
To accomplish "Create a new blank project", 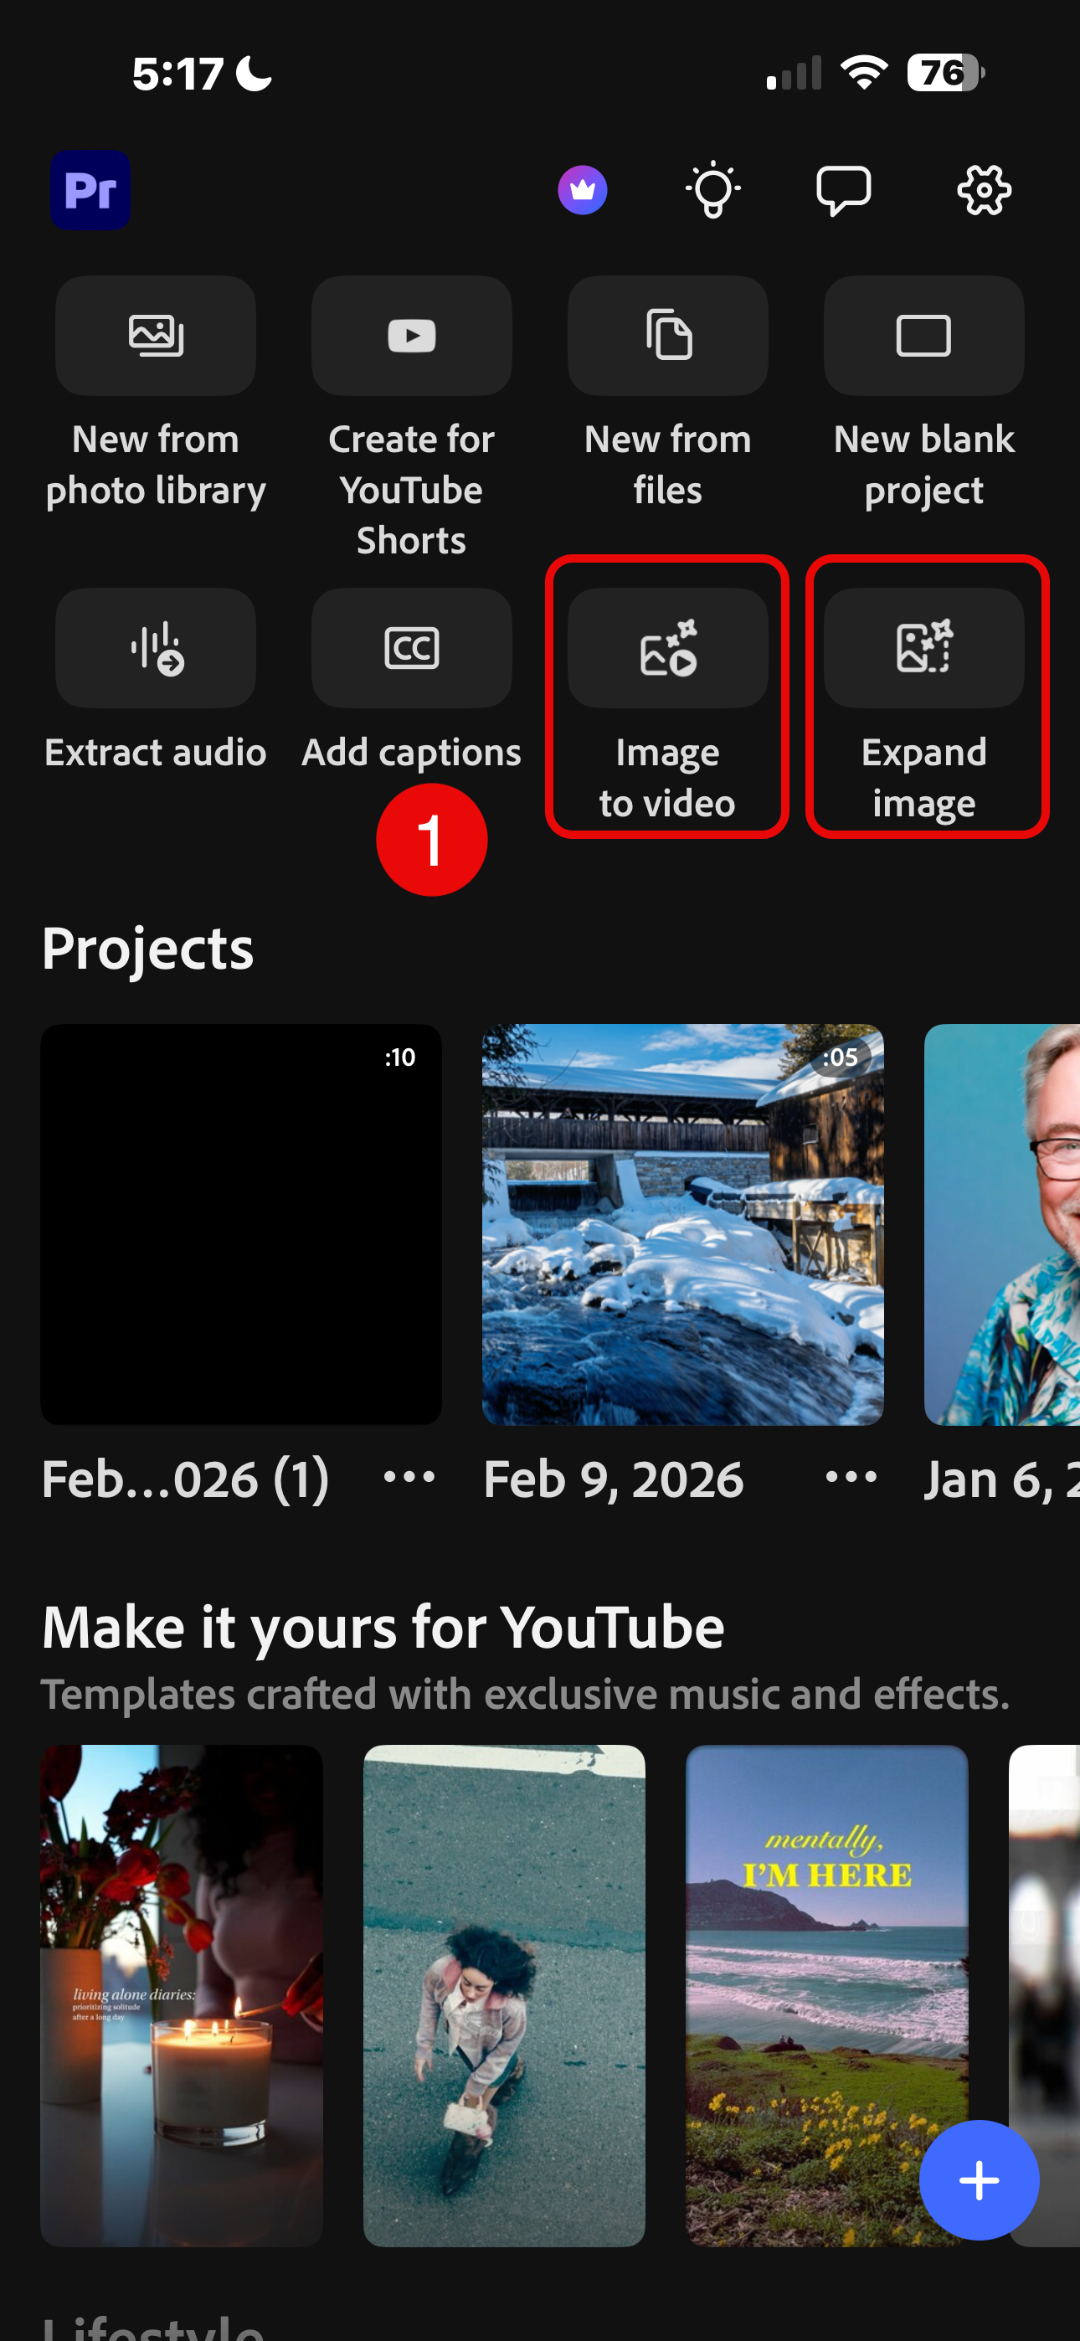I will 923,337.
